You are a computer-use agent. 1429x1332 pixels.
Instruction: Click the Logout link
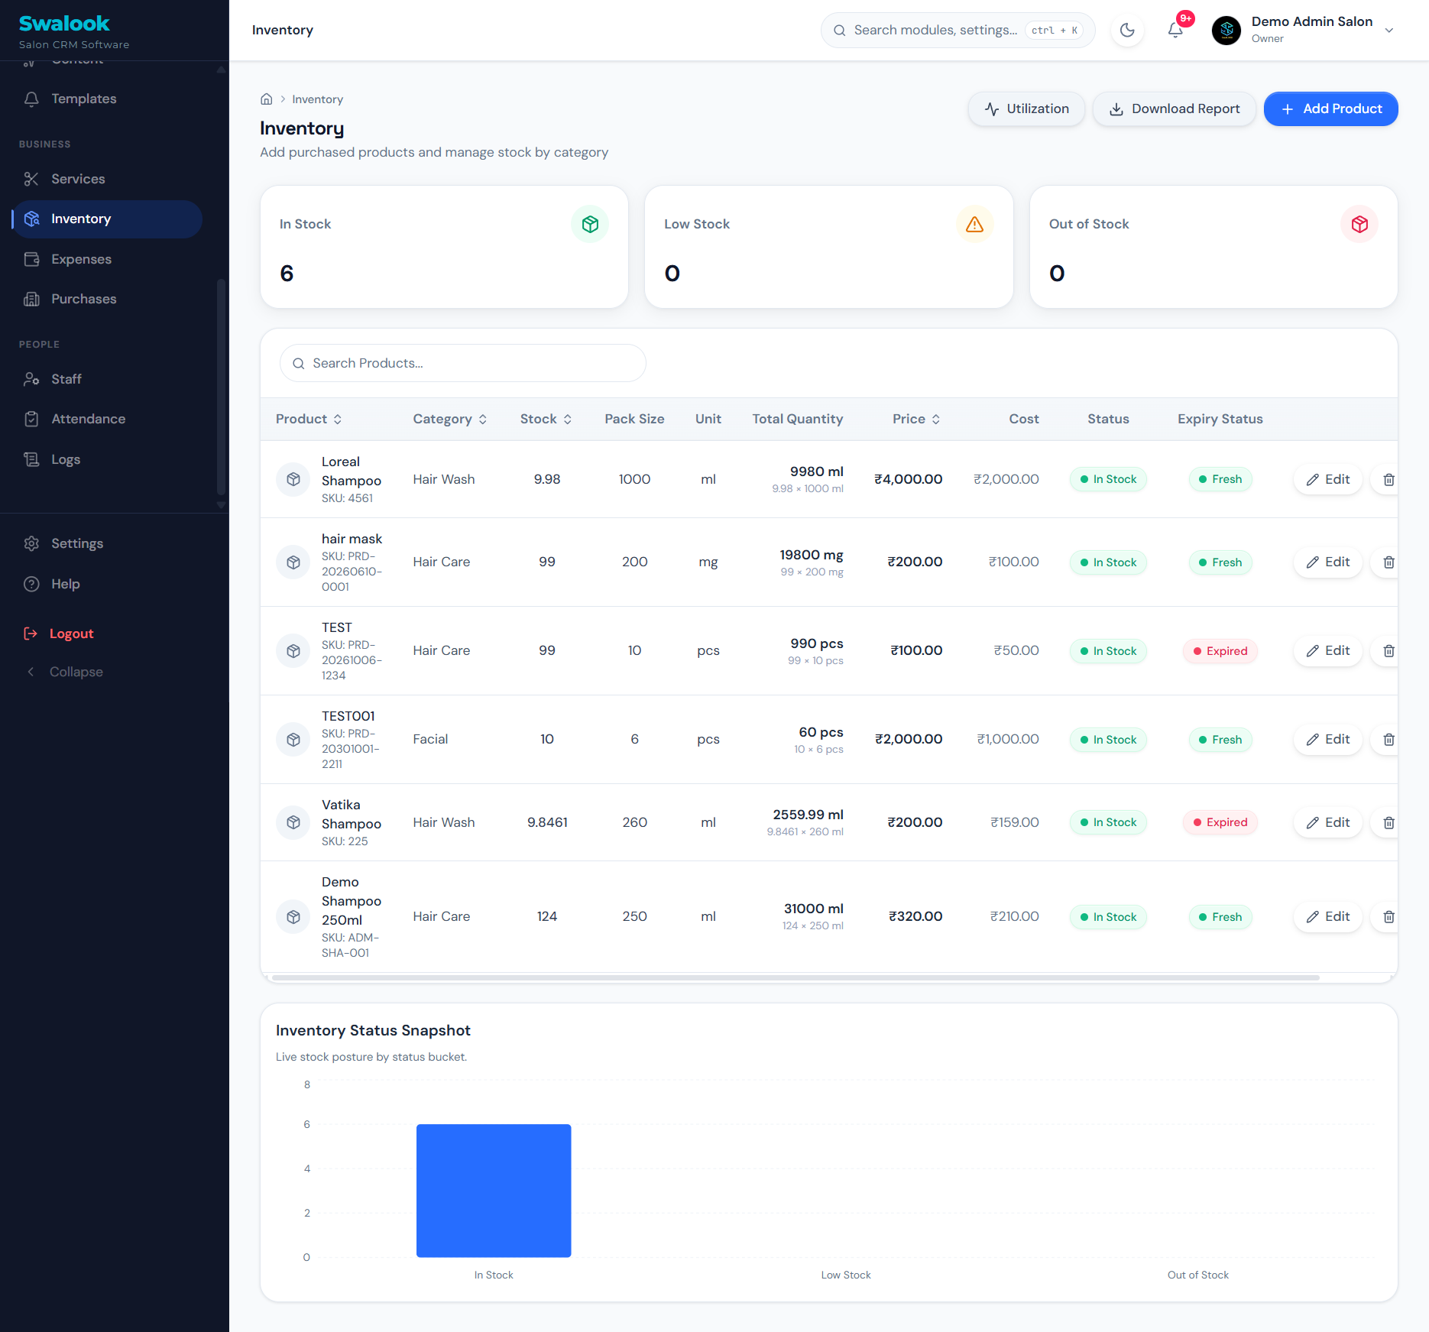59,634
